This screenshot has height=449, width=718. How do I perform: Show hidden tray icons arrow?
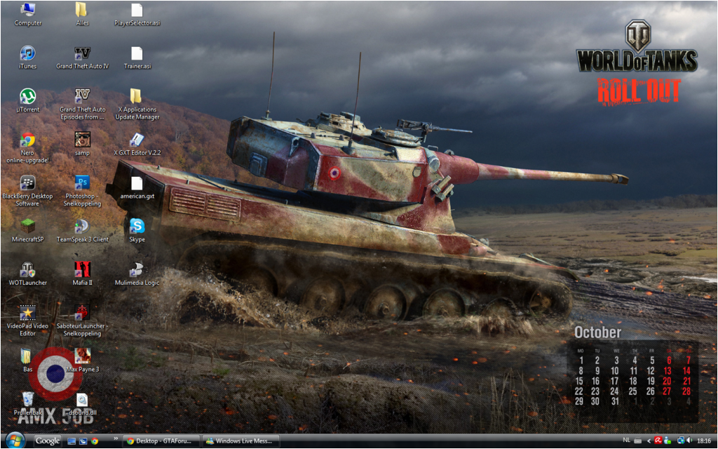point(649,441)
